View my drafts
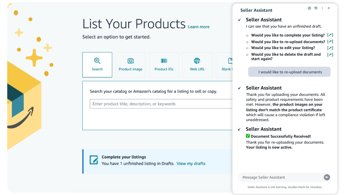Screen dimensions: 348x195 click(191, 163)
